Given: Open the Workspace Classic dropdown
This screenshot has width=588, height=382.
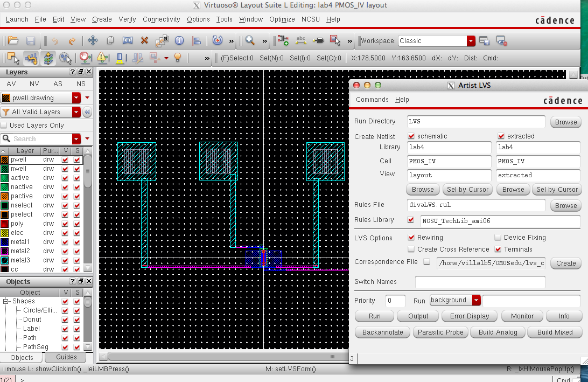Looking at the screenshot, I should (x=471, y=41).
